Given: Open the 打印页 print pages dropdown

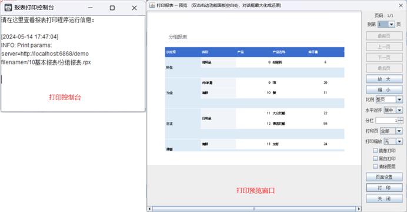Looking at the screenshot, I should pos(399,131).
